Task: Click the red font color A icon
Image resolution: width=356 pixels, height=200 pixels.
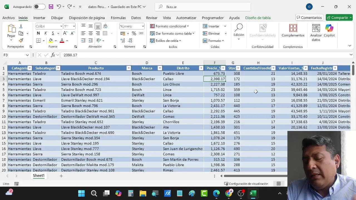Action: (x=62, y=41)
